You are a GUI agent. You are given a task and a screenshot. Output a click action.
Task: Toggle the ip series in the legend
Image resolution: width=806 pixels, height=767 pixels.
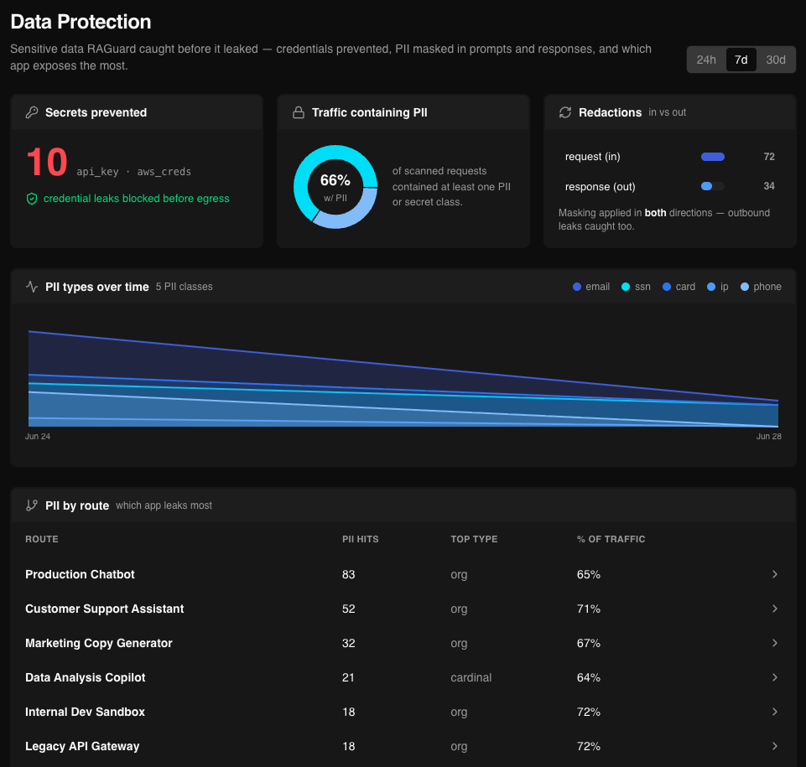(718, 287)
